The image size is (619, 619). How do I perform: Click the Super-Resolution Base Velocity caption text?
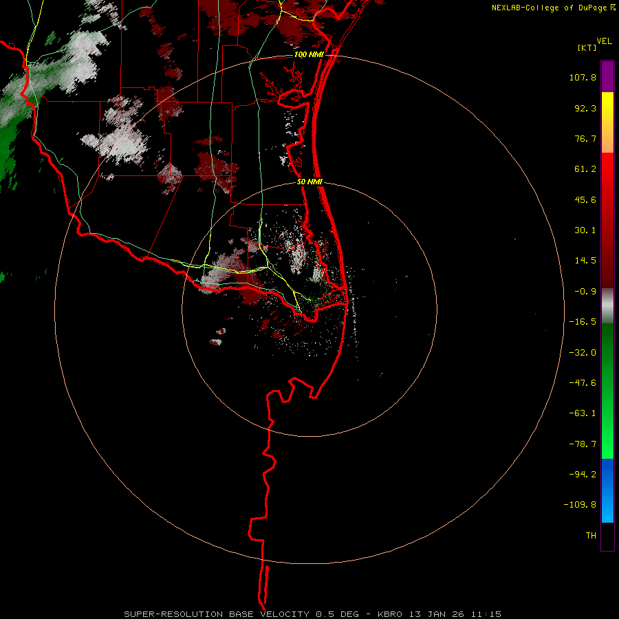coord(313,614)
